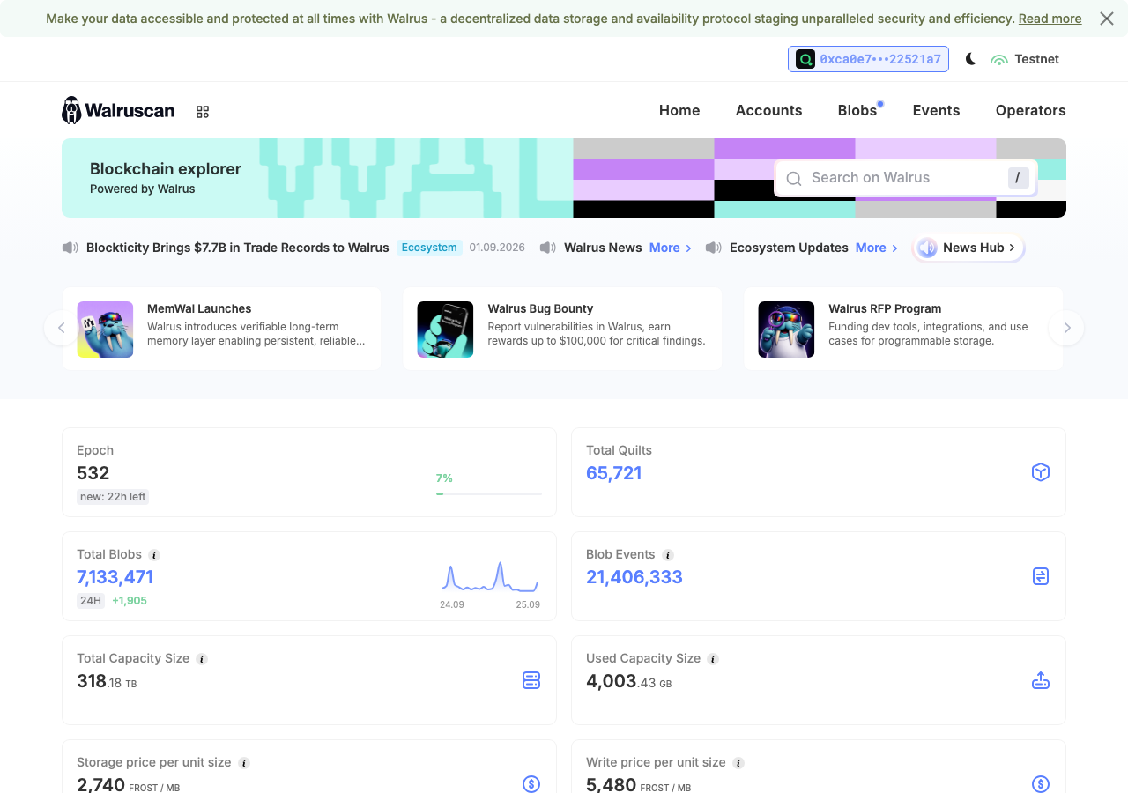Go to previous carousel card with left arrow

[x=61, y=328]
